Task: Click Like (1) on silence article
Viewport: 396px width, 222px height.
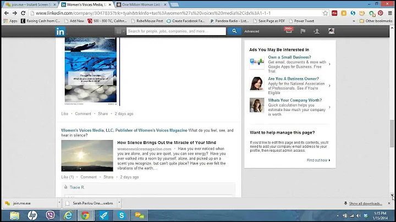Action: (x=68, y=177)
